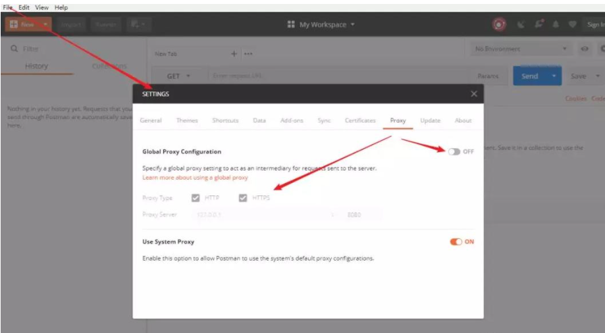Viewport: 605px width, 333px height.
Task: Open the No Environment dropdown
Action: [521, 49]
